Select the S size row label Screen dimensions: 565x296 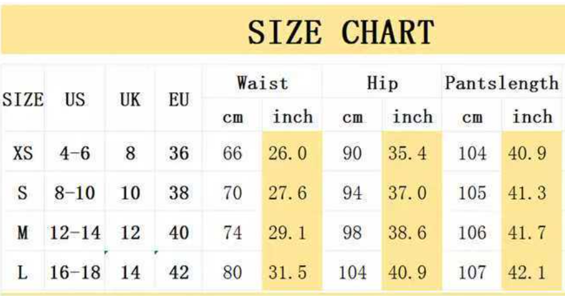(x=23, y=193)
